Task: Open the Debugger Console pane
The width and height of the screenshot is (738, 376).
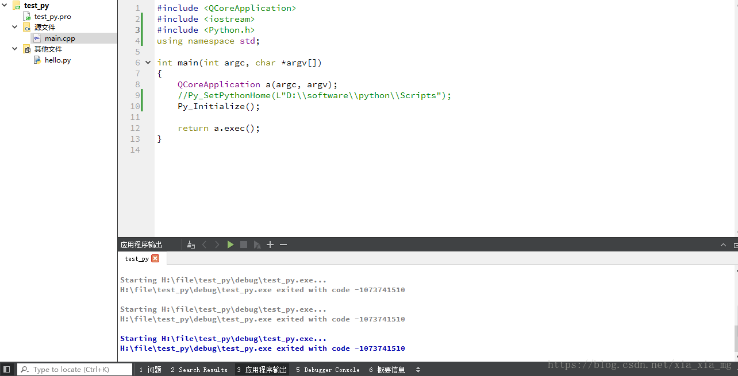Action: (328, 370)
